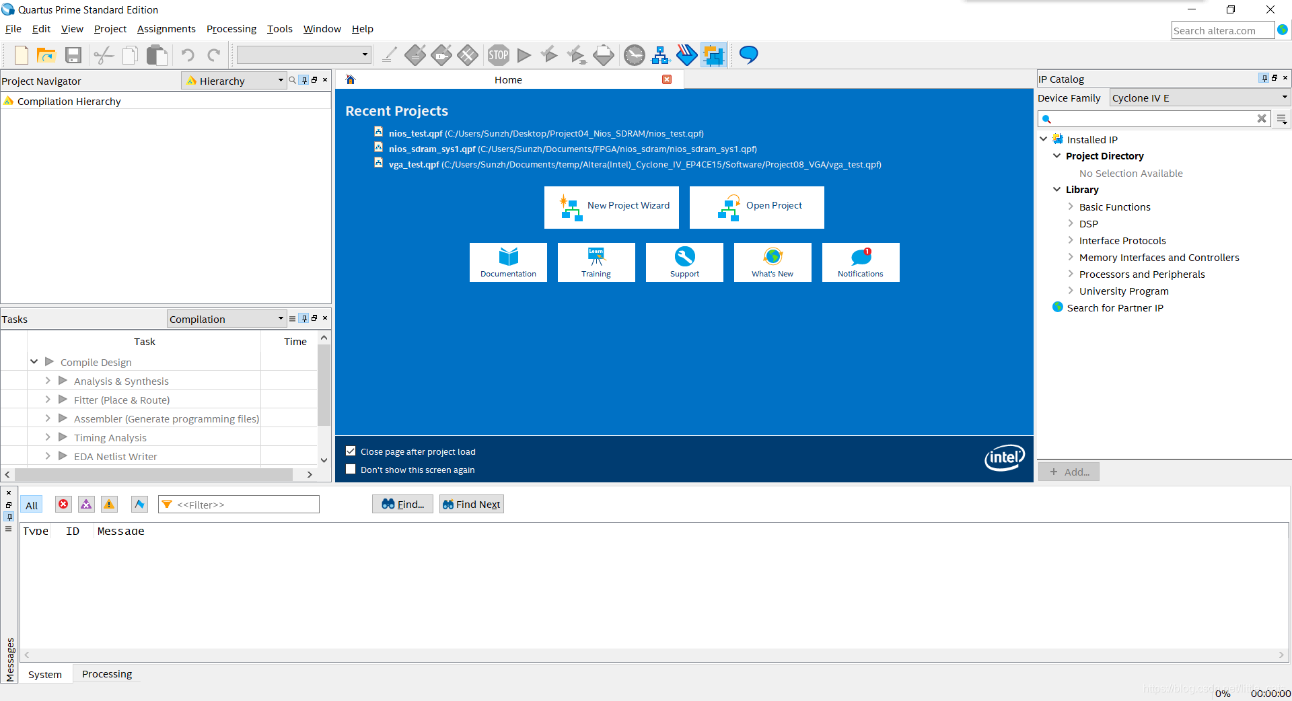Click the Save floppy disk icon

coord(73,55)
